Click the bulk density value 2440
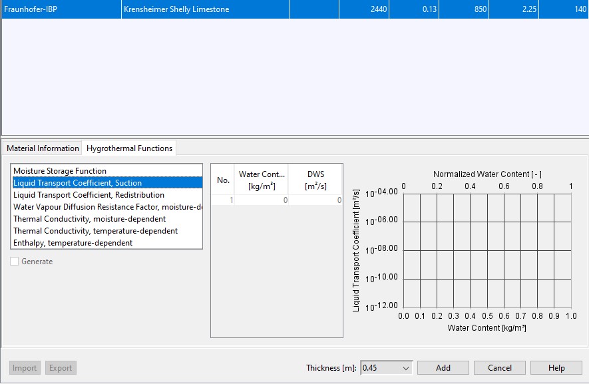589x384 pixels. pos(364,9)
